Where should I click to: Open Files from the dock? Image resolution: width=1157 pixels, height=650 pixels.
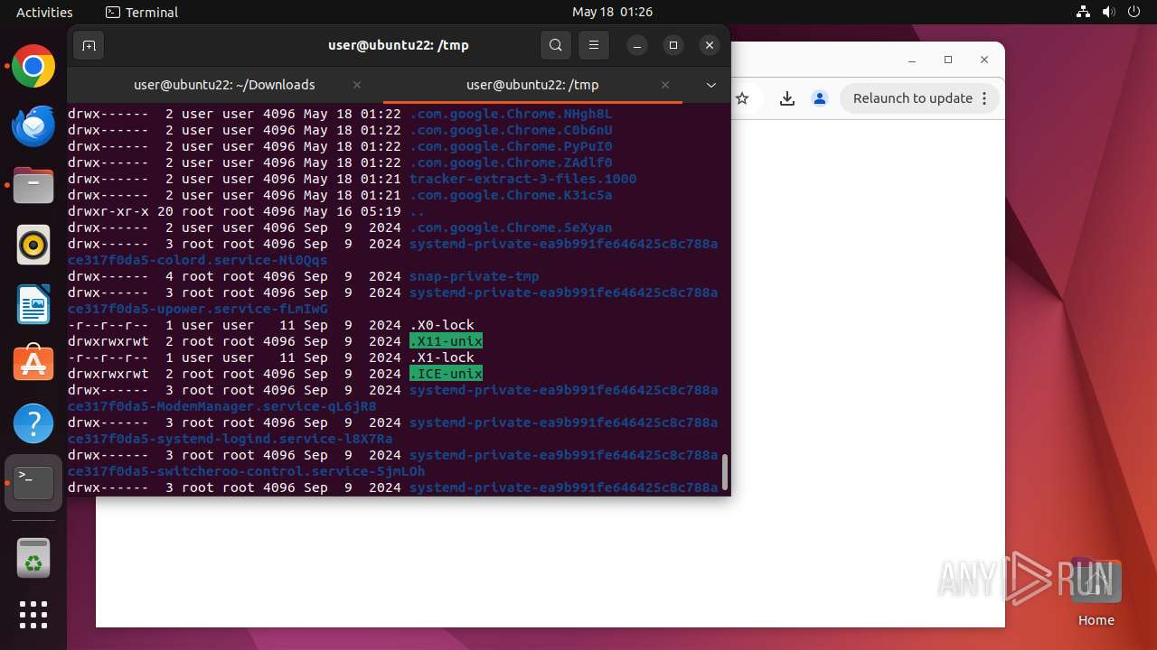pos(33,185)
